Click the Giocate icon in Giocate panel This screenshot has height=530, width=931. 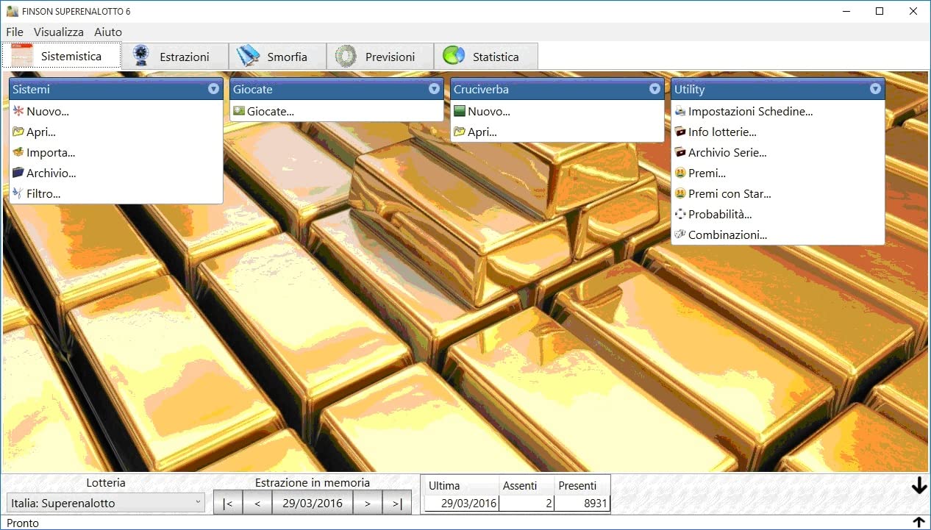239,112
